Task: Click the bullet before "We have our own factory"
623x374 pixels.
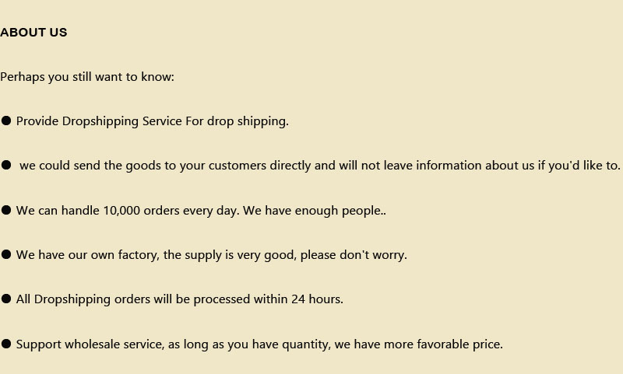Action: [x=6, y=254]
